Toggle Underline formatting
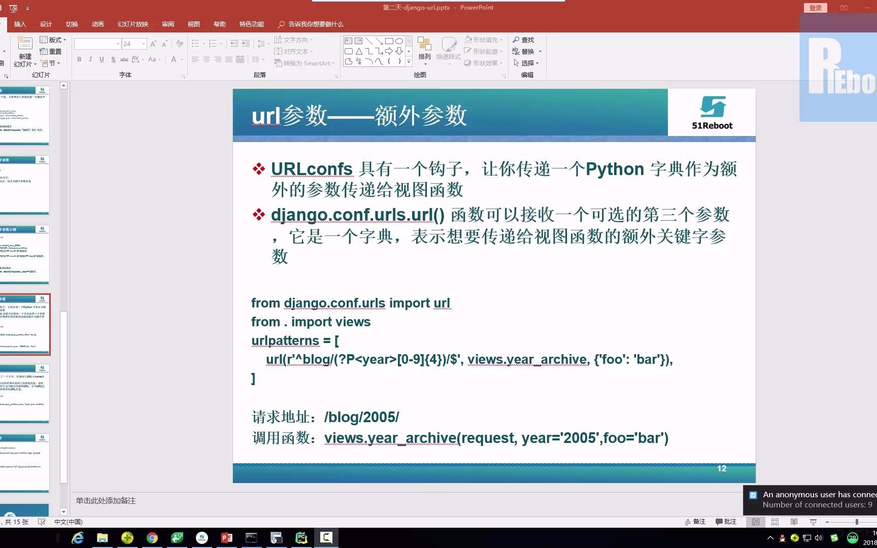The image size is (877, 548). [102, 59]
